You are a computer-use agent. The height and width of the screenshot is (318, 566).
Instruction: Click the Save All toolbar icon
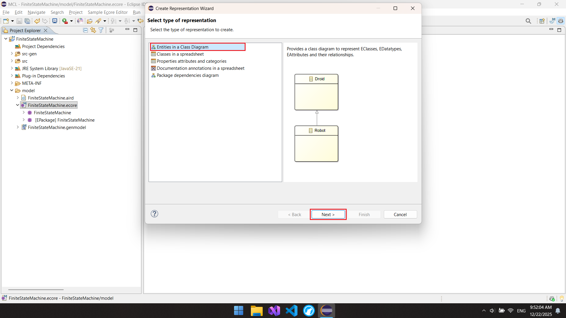click(27, 21)
